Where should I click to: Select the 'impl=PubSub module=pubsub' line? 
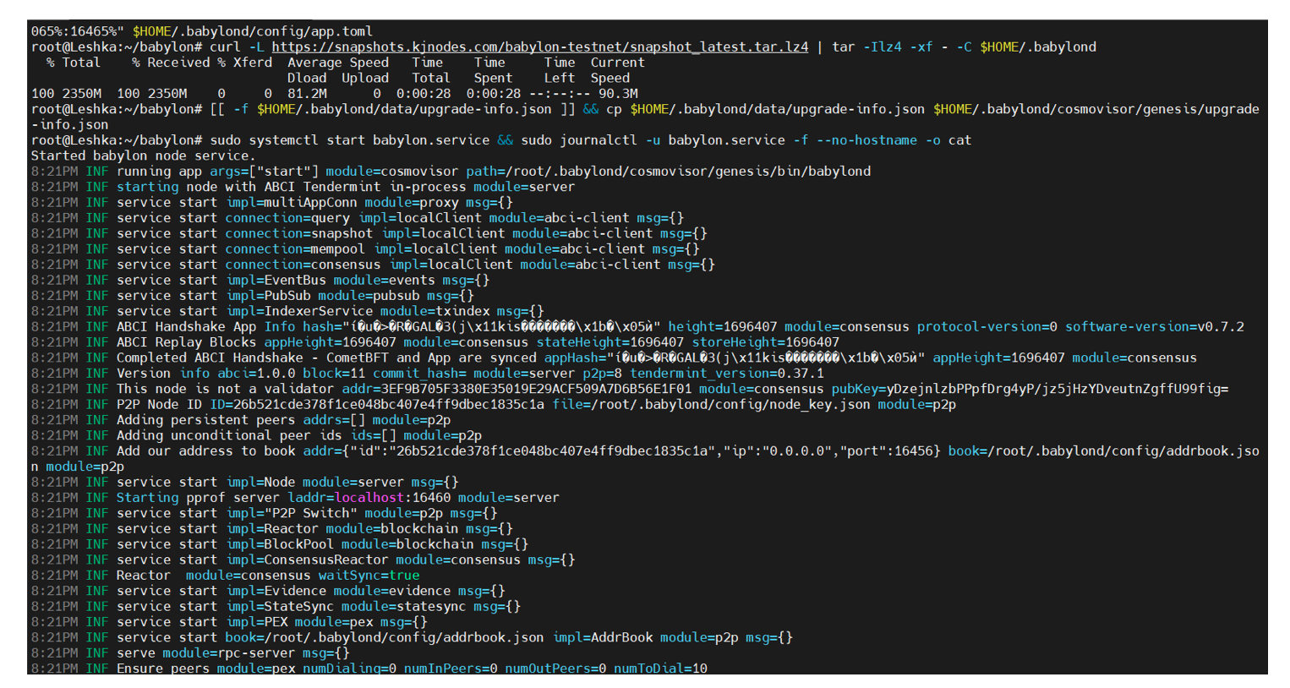(x=253, y=296)
